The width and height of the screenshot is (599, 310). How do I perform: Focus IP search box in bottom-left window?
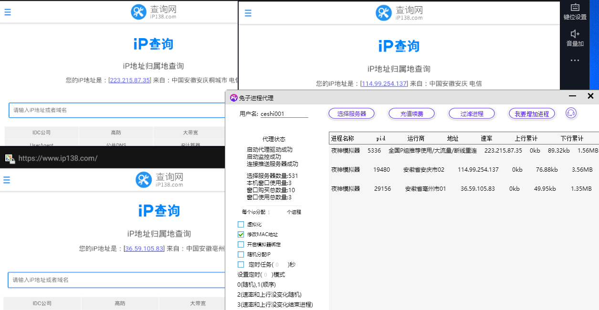pyautogui.click(x=117, y=280)
